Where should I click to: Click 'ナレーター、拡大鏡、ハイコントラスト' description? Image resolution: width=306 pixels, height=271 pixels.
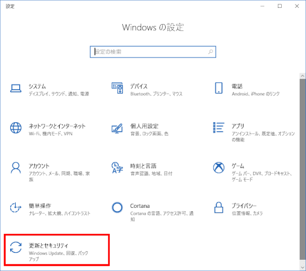point(60,213)
